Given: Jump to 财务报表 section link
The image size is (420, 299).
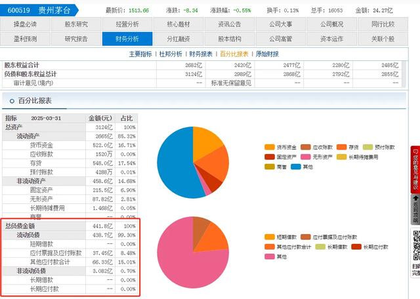Looking at the screenshot, I should point(201,54).
